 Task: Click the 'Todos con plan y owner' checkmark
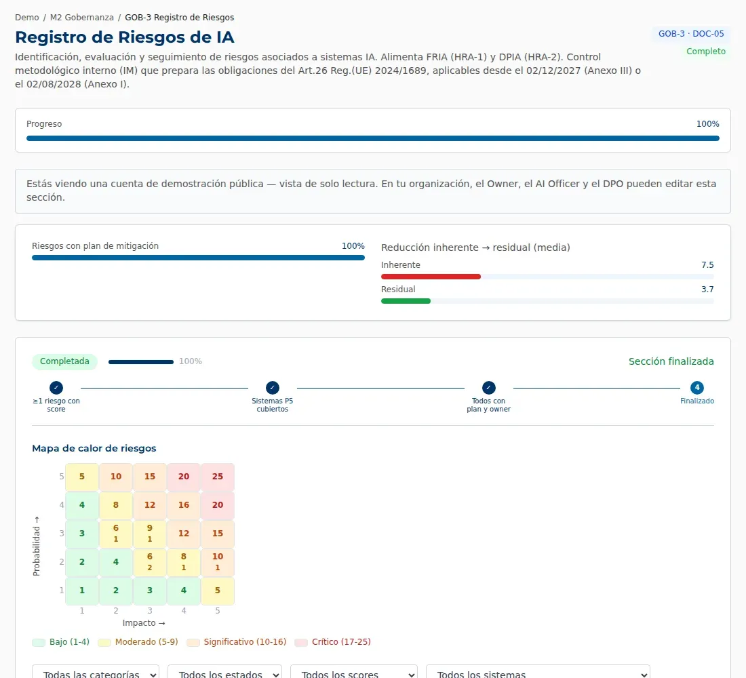click(x=488, y=388)
